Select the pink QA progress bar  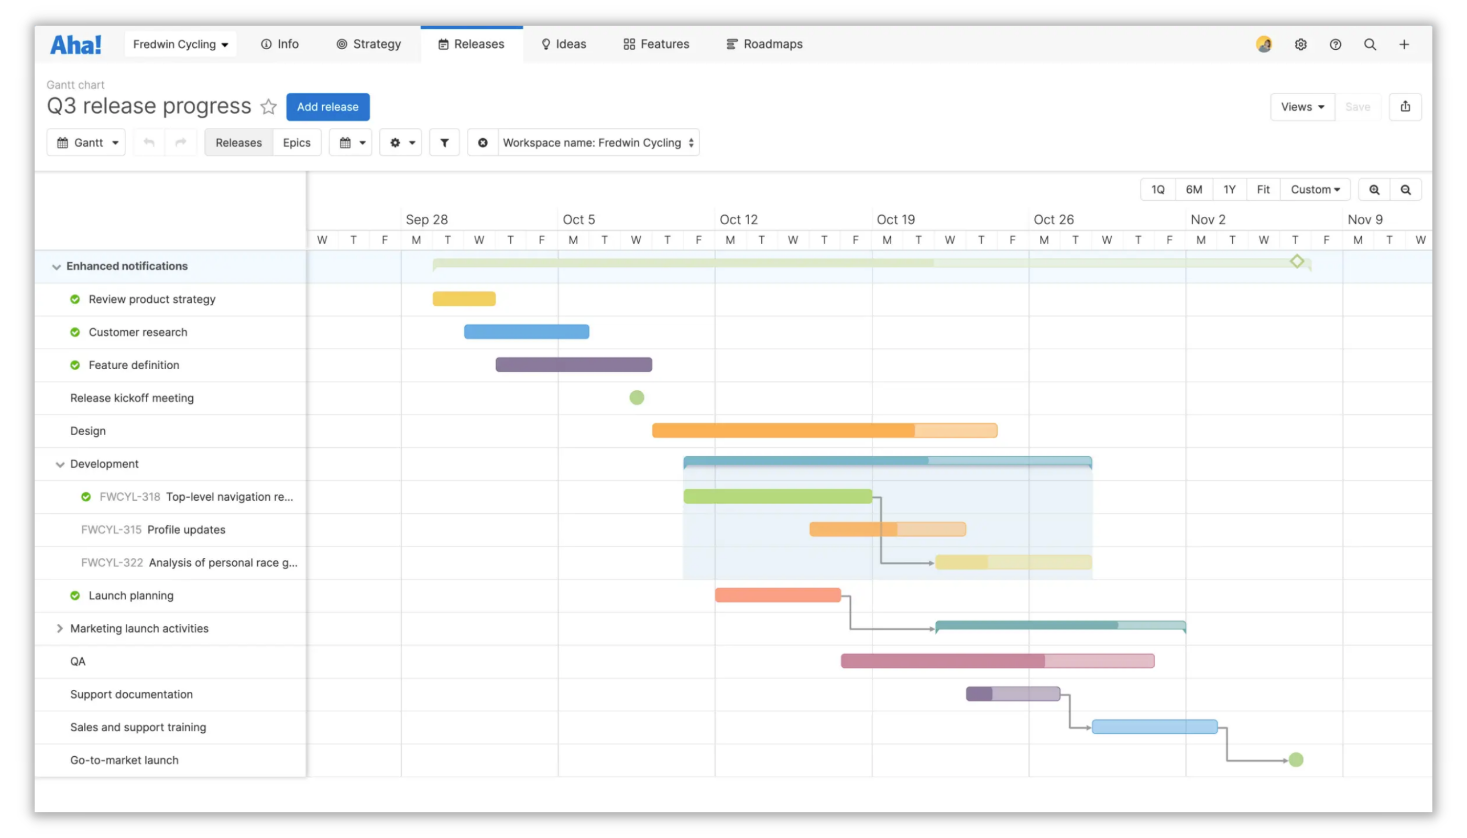997,661
